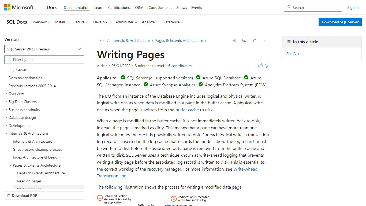Viewport: 366px width, 206px height.
Task: Click the SQL Docs title link
Action: (x=17, y=22)
